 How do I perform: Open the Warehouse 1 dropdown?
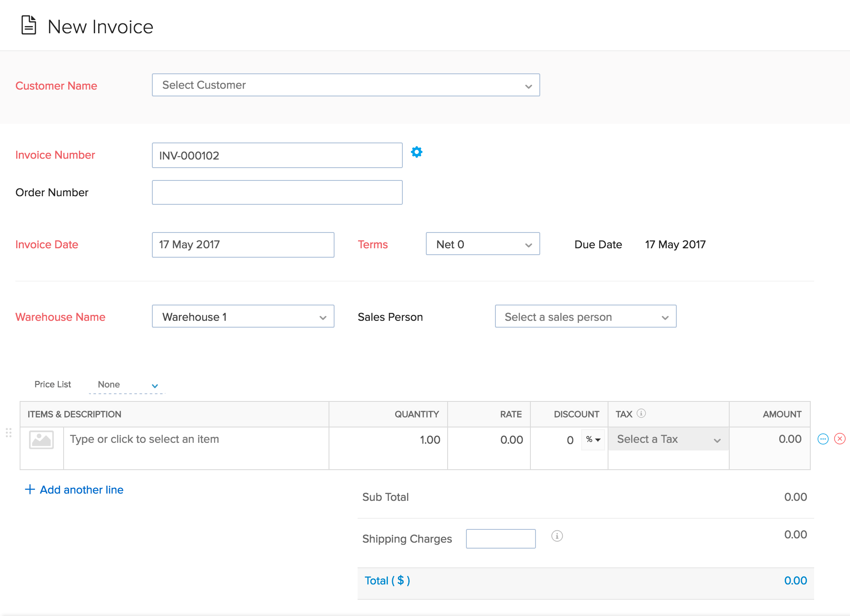pos(243,317)
